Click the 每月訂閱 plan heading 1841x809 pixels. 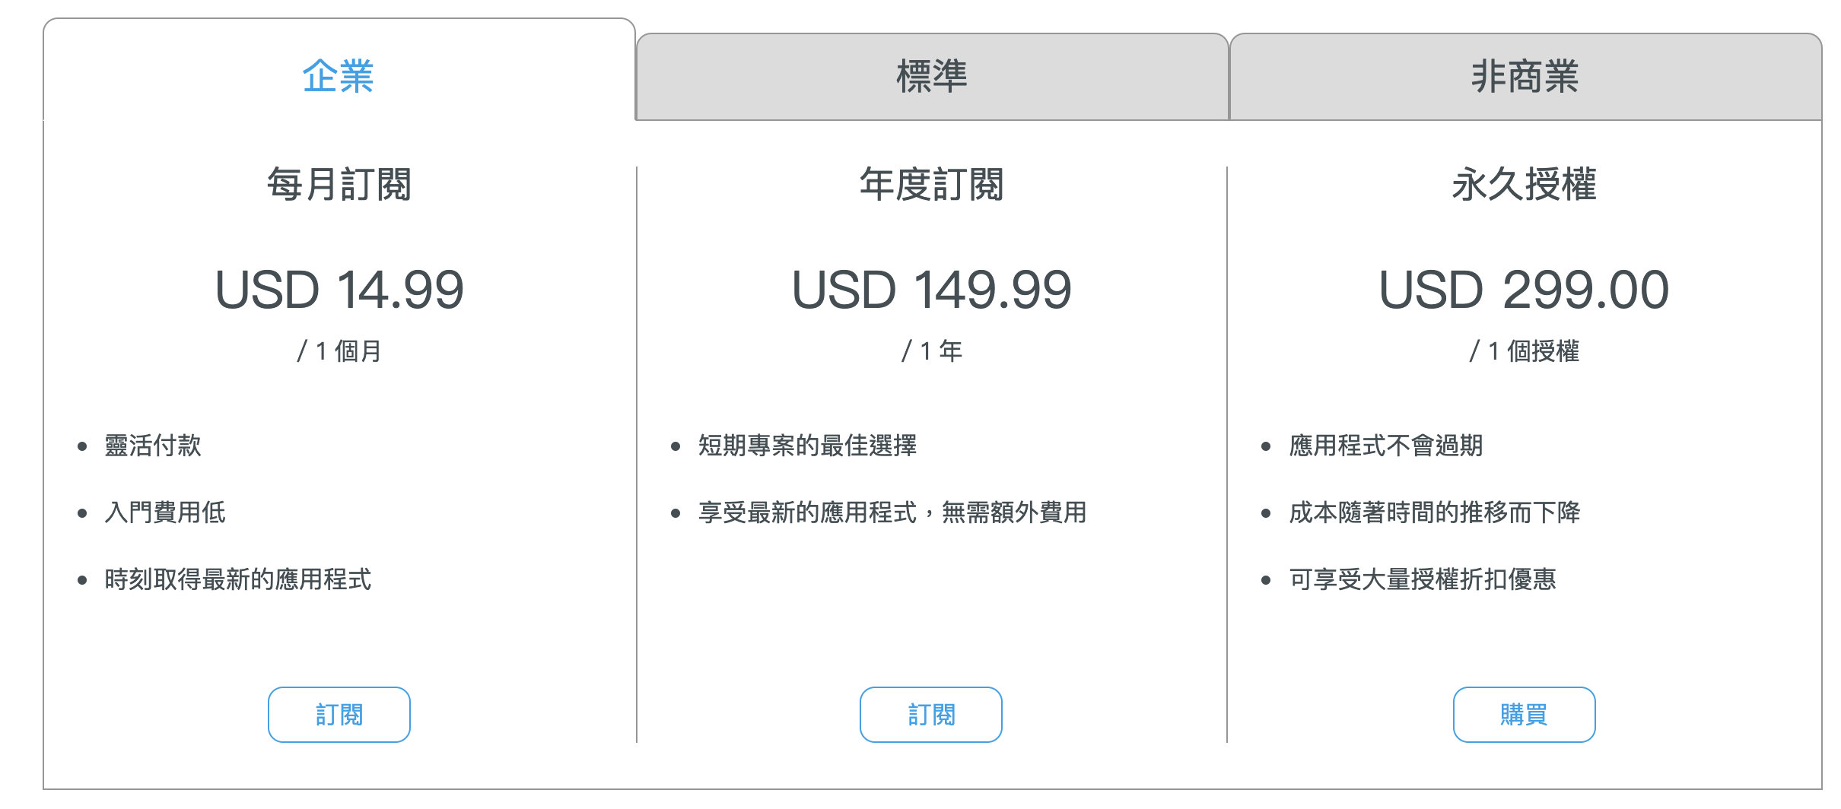click(x=339, y=185)
